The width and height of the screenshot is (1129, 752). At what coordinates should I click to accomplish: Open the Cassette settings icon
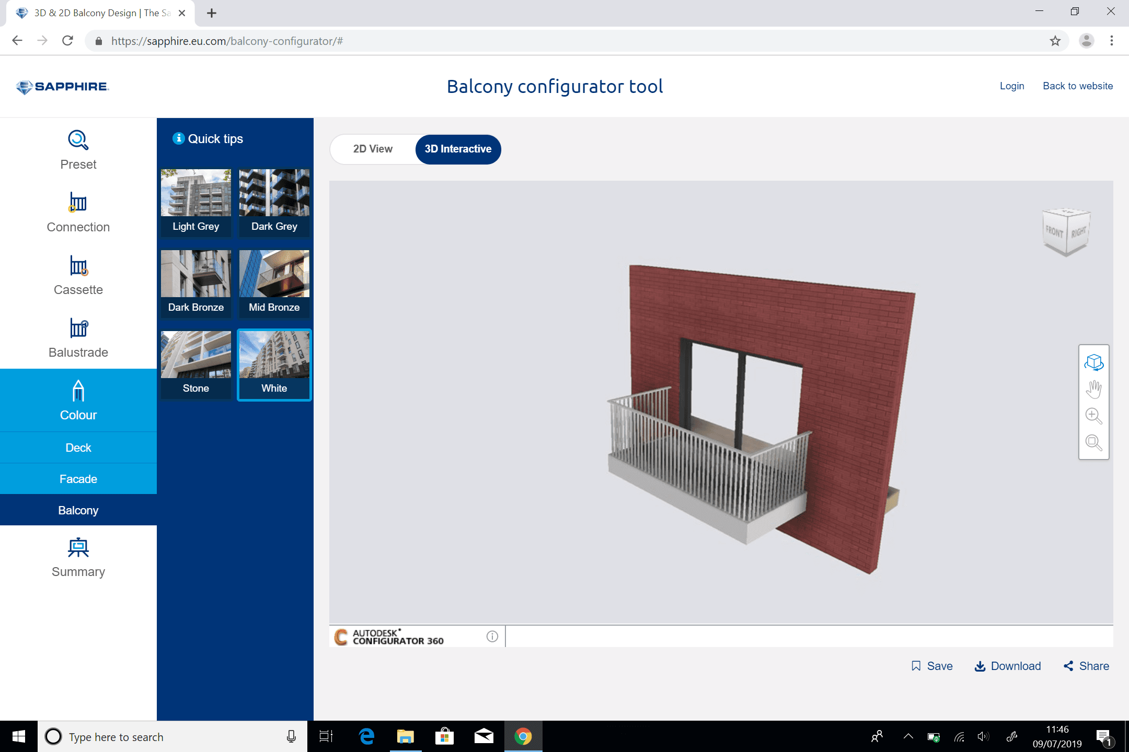pos(78,265)
